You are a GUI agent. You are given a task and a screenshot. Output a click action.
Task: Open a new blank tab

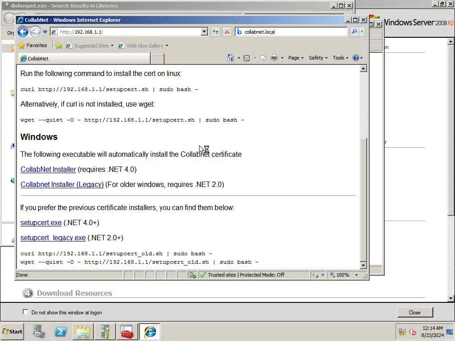click(x=158, y=59)
